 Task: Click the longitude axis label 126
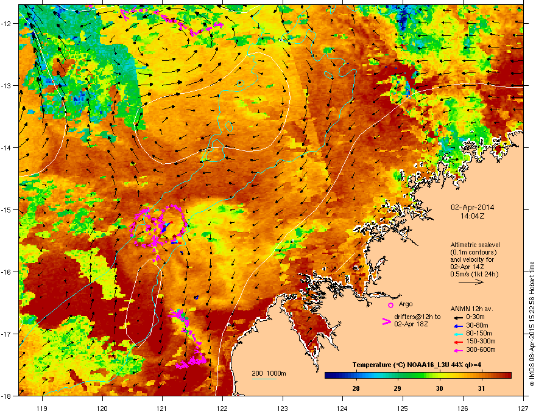click(x=463, y=408)
